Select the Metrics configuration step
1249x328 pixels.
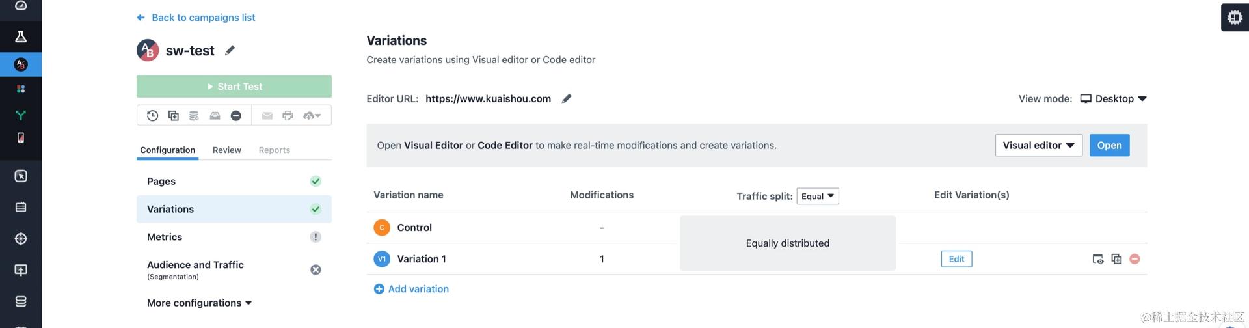(234, 237)
